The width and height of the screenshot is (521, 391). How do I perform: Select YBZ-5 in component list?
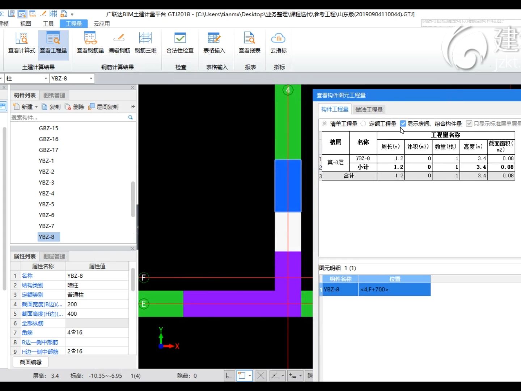point(47,204)
